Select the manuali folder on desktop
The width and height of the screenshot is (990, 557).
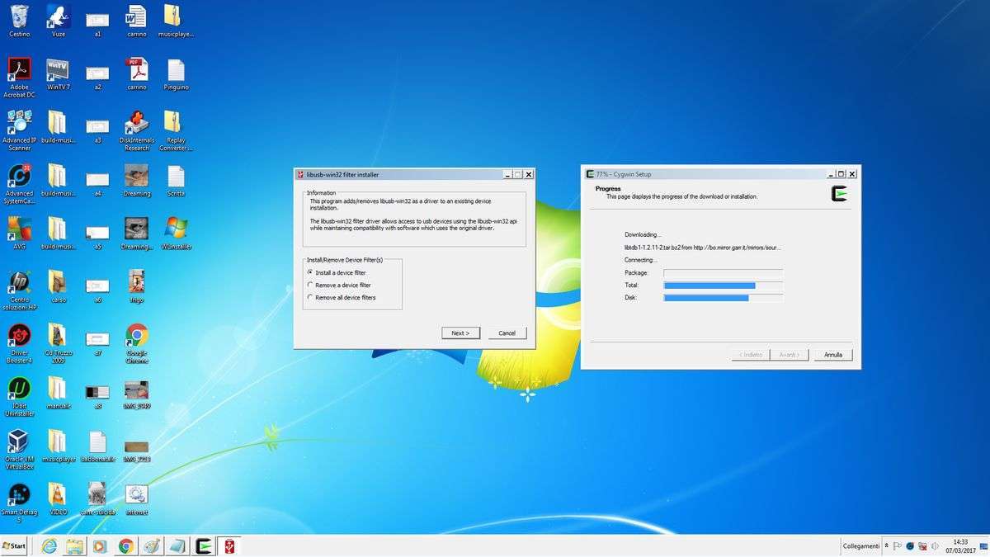[x=58, y=392]
